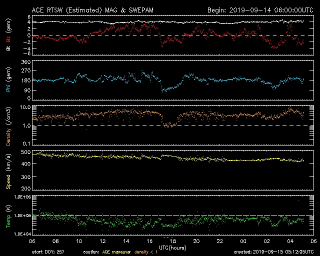Click the 1.0E+06 tick on Temp axis
The image size is (320, 256).
point(23,197)
